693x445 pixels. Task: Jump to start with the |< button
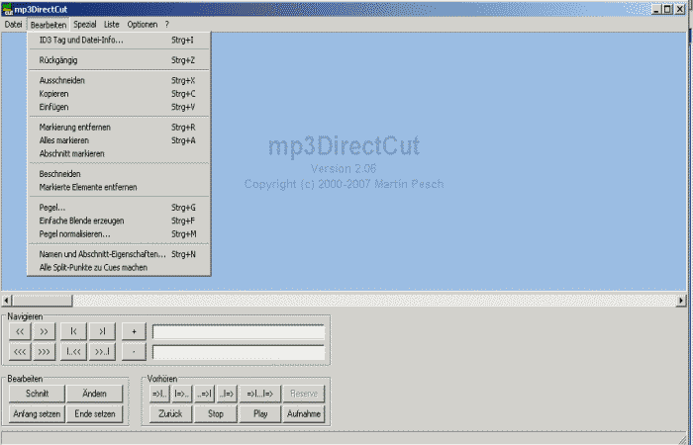74,331
